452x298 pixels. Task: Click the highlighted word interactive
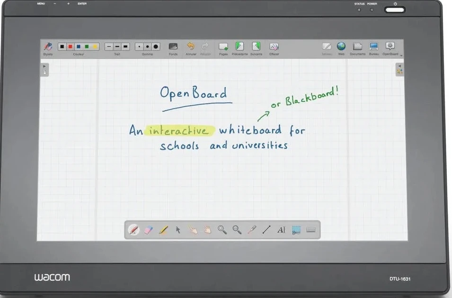tap(179, 131)
